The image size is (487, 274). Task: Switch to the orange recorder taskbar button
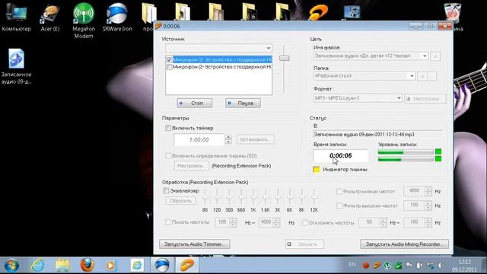click(x=186, y=266)
